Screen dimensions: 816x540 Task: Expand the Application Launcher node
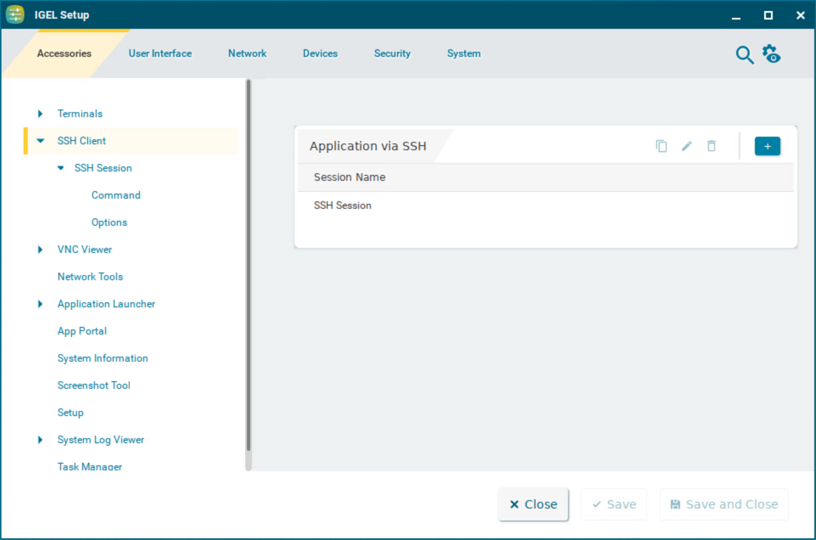point(40,303)
